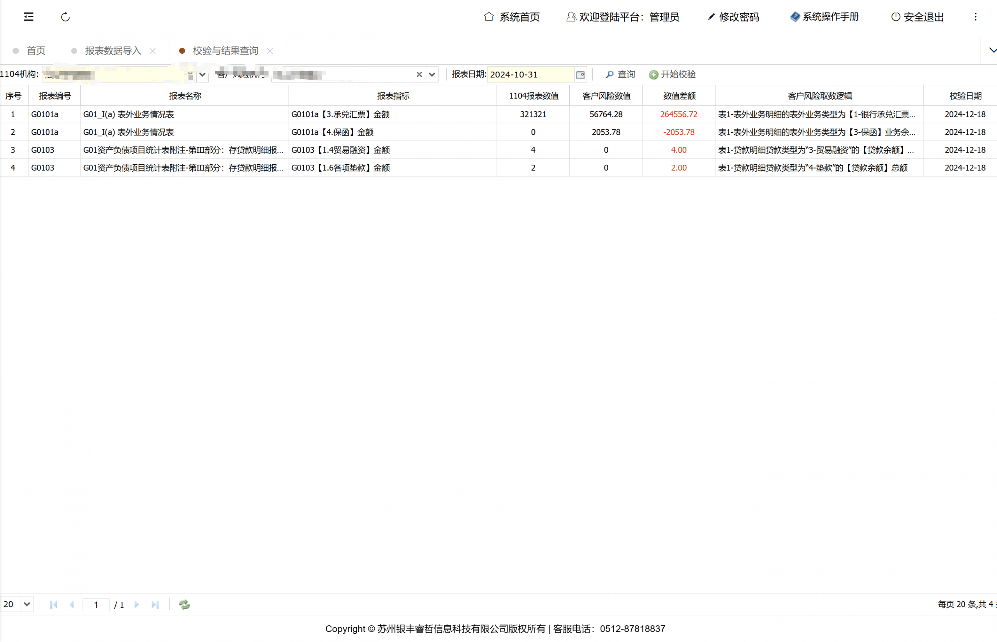Collapse the sidebar menu icon
Screen dimensions: 997x642
(x=28, y=17)
